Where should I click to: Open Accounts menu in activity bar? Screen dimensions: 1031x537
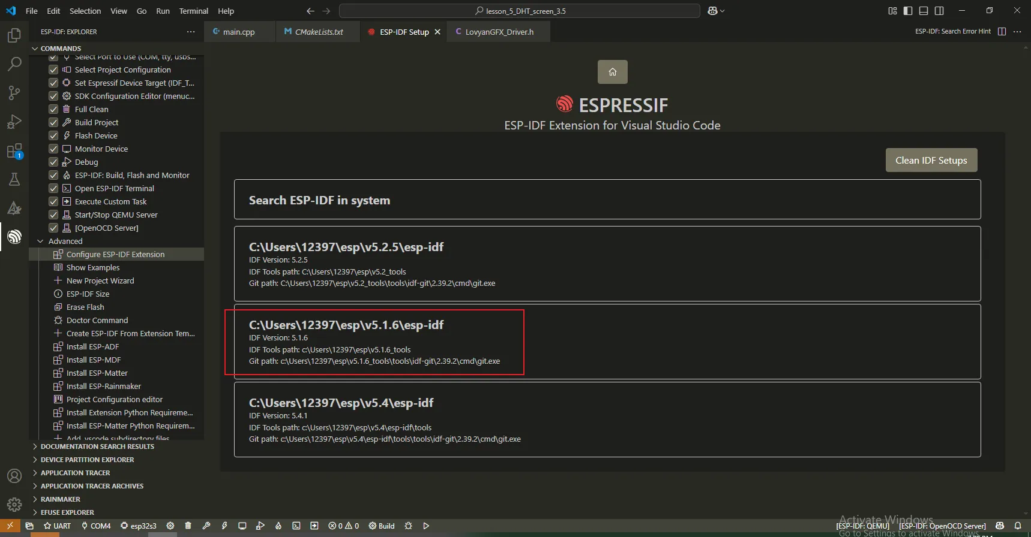(14, 476)
